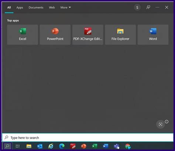Click the info icon near screenshot search
The height and width of the screenshot is (151, 175).
click(167, 122)
